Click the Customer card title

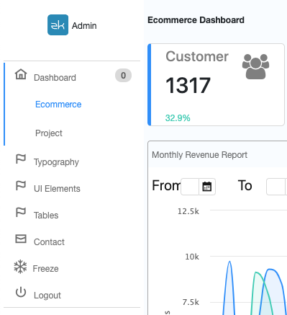tap(197, 57)
